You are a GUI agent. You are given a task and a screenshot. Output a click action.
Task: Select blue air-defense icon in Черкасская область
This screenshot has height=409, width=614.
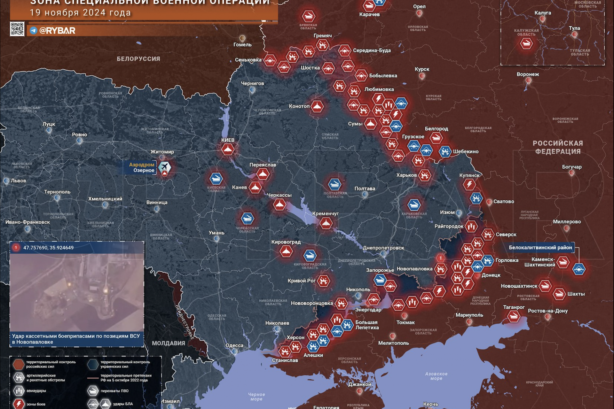click(248, 219)
